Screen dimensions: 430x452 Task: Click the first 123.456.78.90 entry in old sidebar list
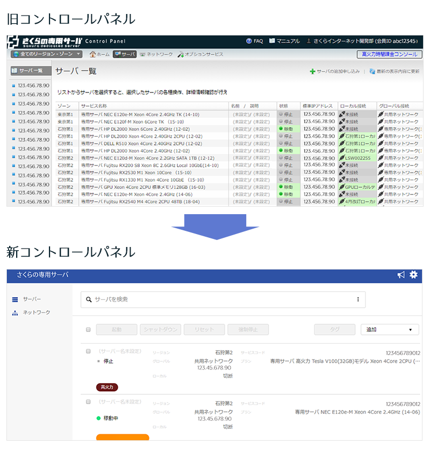pyautogui.click(x=33, y=86)
